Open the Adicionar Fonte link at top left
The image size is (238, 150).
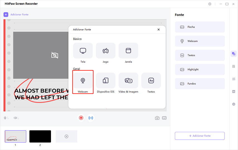[x=19, y=15]
